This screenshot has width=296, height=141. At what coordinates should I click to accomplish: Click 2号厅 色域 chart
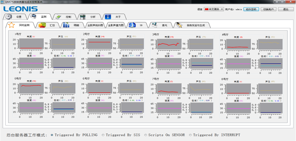pyautogui.click(x=132, y=63)
